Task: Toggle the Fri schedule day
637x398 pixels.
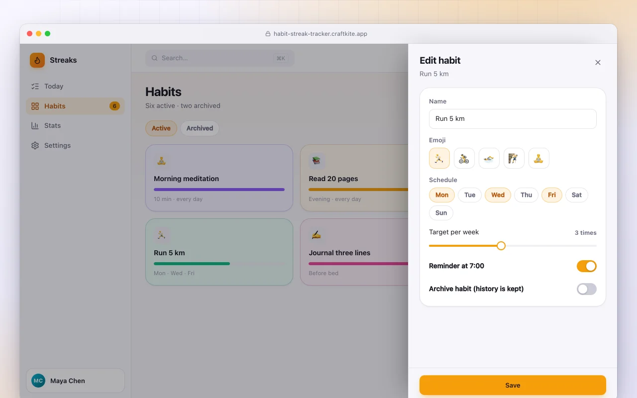Action: click(x=552, y=195)
